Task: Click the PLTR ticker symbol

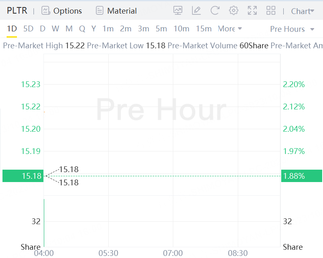Action: click(17, 11)
